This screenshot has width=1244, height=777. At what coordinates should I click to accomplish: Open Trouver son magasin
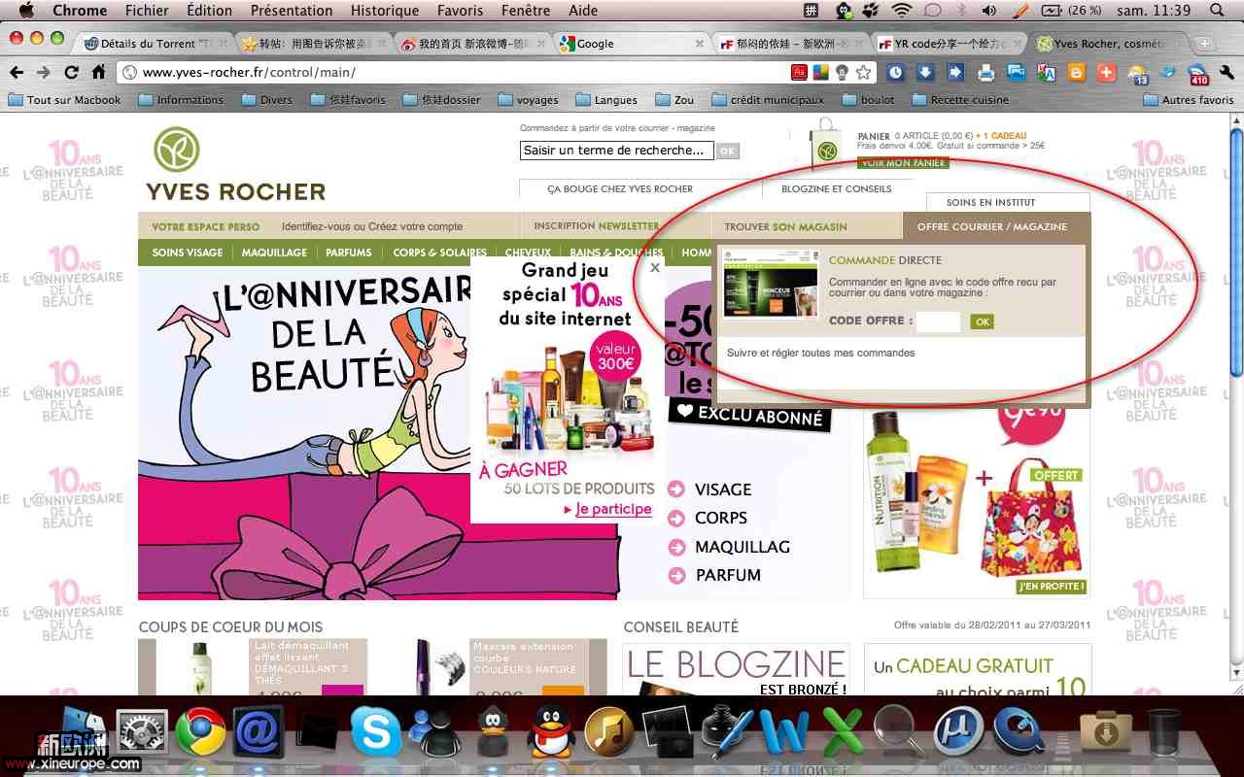[x=785, y=226]
